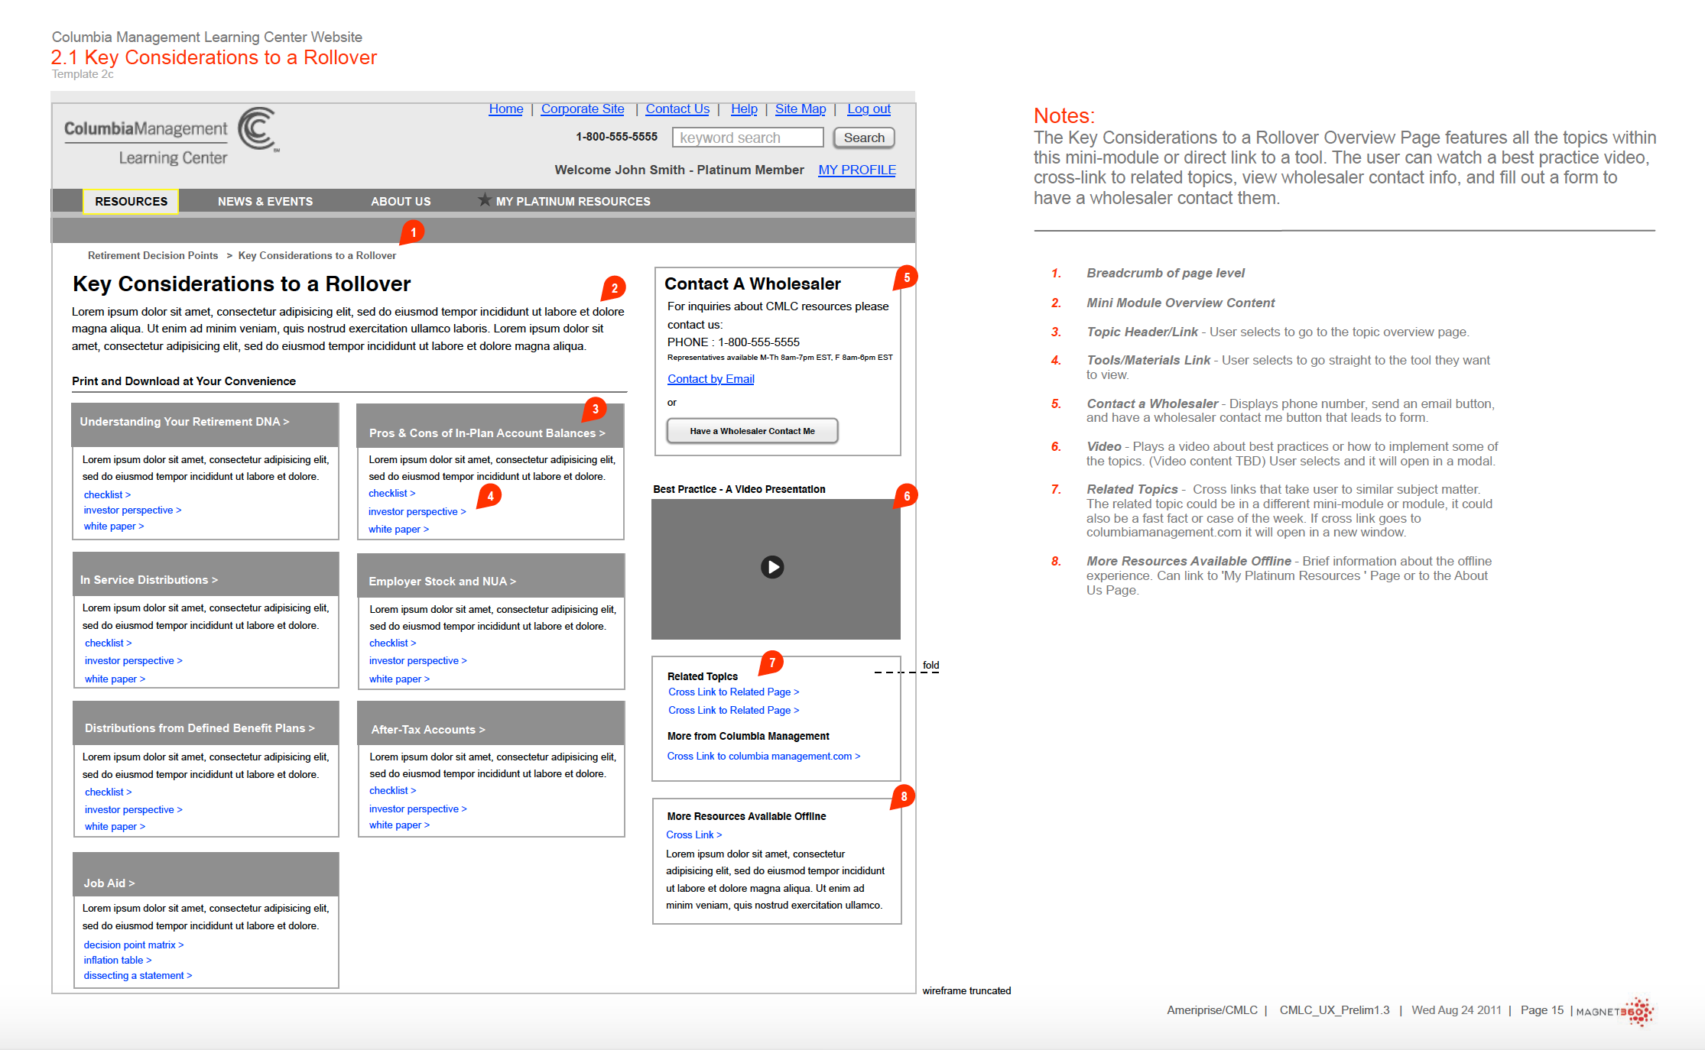Open investor perspective under Retirement DNA
This screenshot has width=1705, height=1050.
(132, 510)
